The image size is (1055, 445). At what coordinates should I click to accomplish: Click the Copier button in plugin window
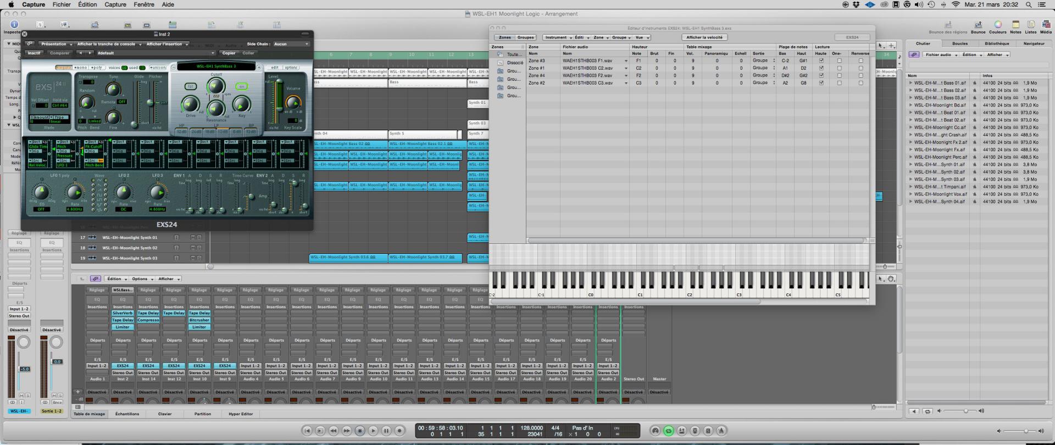pyautogui.click(x=229, y=53)
